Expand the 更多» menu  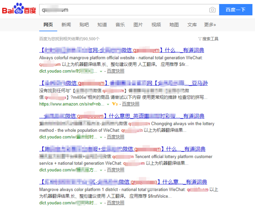click(210, 25)
